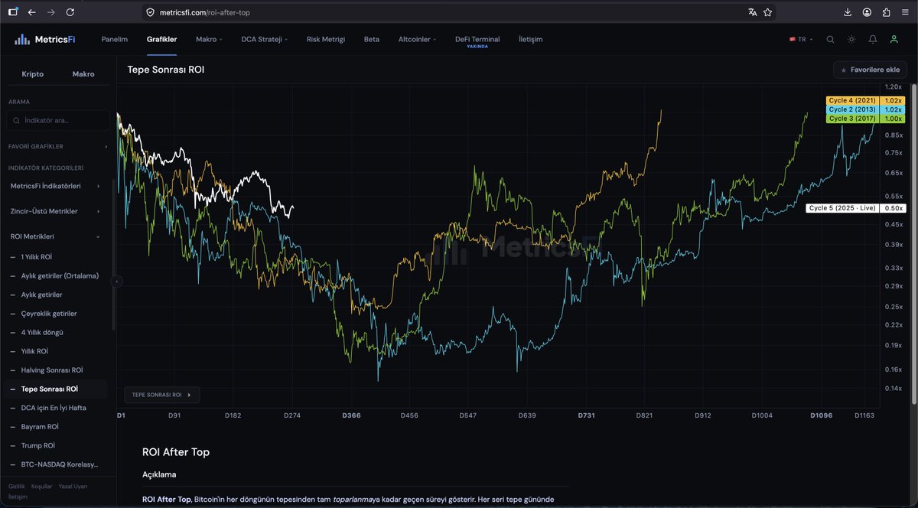Open browser extensions icon

click(x=886, y=12)
